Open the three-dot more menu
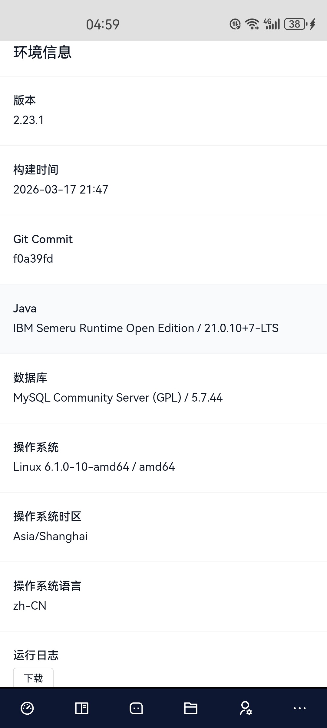Screen dimensions: 327x728 coord(300,708)
